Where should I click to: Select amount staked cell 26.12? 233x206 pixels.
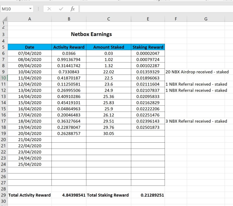(x=109, y=115)
